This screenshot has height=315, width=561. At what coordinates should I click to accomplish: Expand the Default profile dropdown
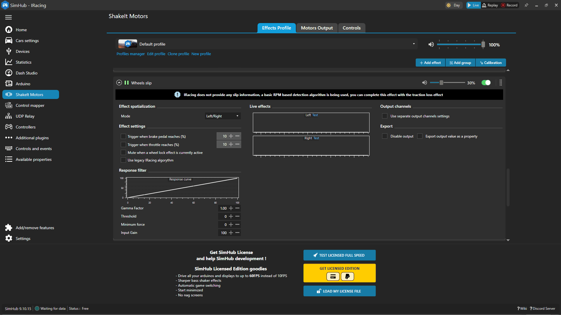click(414, 44)
